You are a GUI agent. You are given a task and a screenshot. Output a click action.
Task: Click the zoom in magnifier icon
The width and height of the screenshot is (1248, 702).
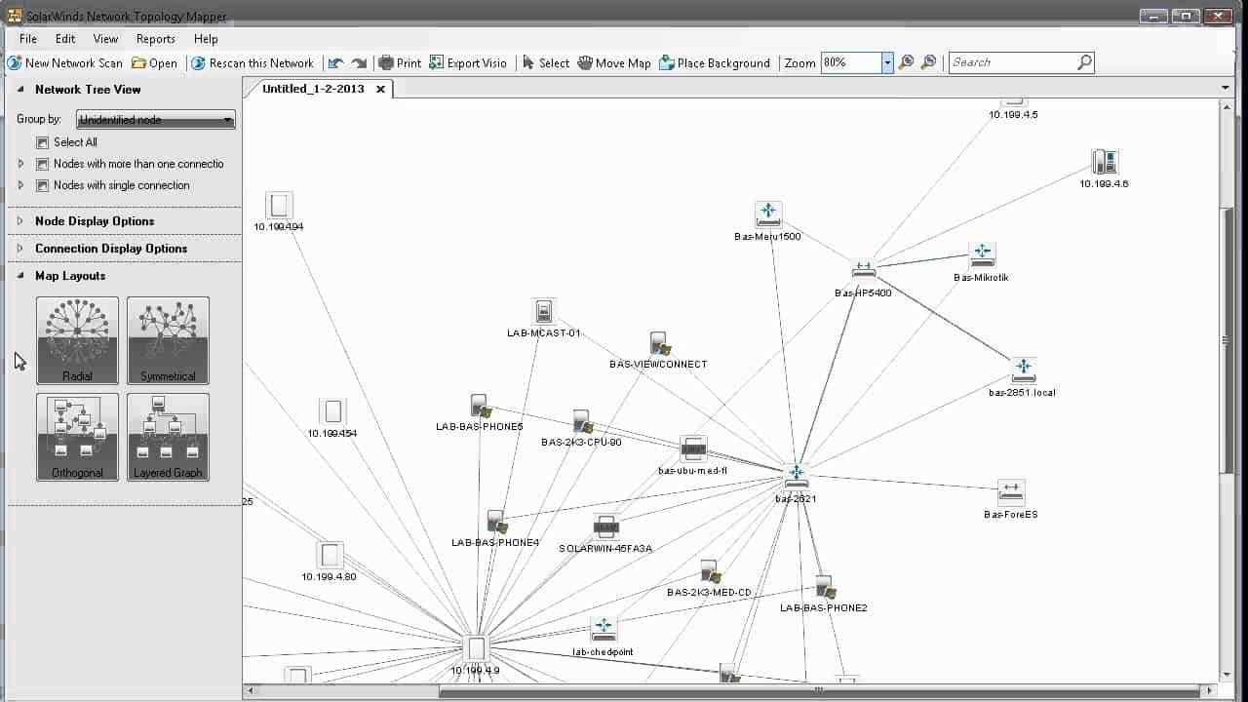tap(929, 62)
